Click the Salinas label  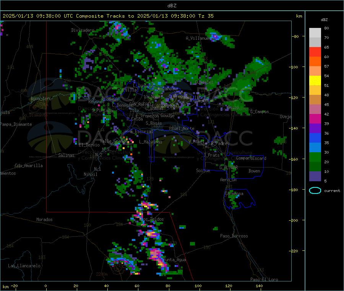coord(66,155)
